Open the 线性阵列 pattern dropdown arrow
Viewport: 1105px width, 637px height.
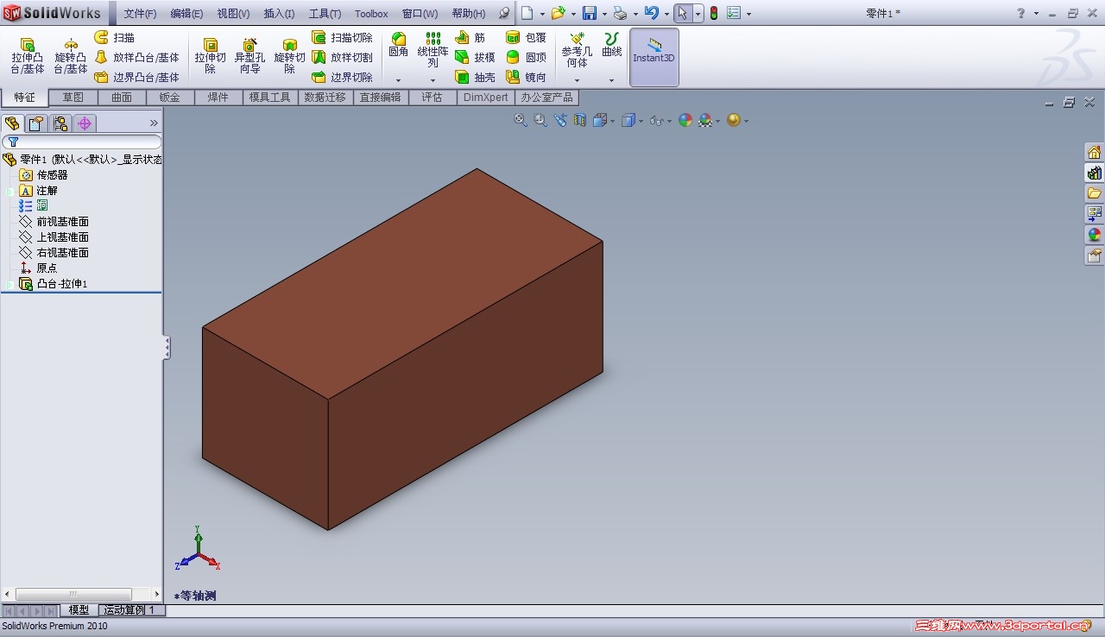pos(433,80)
